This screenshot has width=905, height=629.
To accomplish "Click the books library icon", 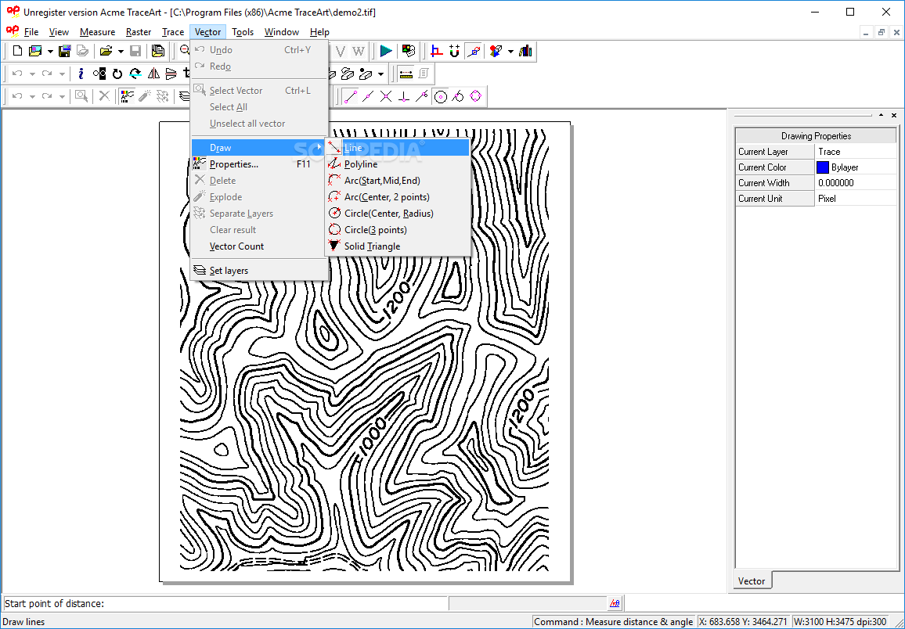I will pyautogui.click(x=525, y=52).
